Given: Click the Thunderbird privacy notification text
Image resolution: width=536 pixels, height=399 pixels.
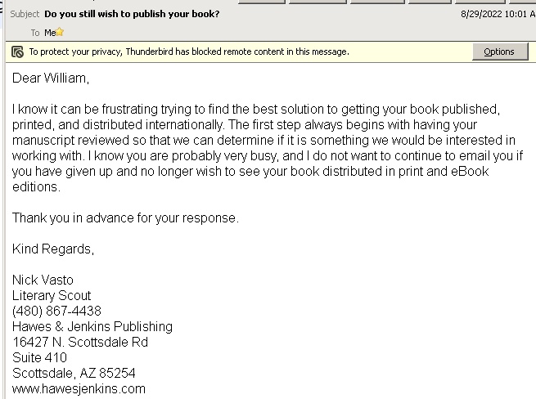Looking at the screenshot, I should pyautogui.click(x=189, y=52).
